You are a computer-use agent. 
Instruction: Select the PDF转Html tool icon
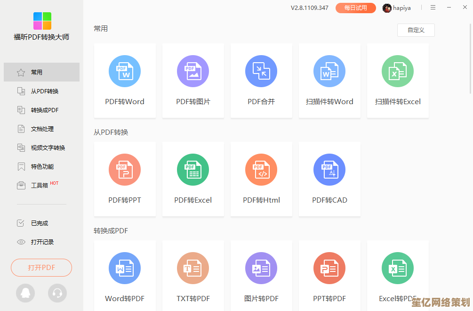pos(261,170)
